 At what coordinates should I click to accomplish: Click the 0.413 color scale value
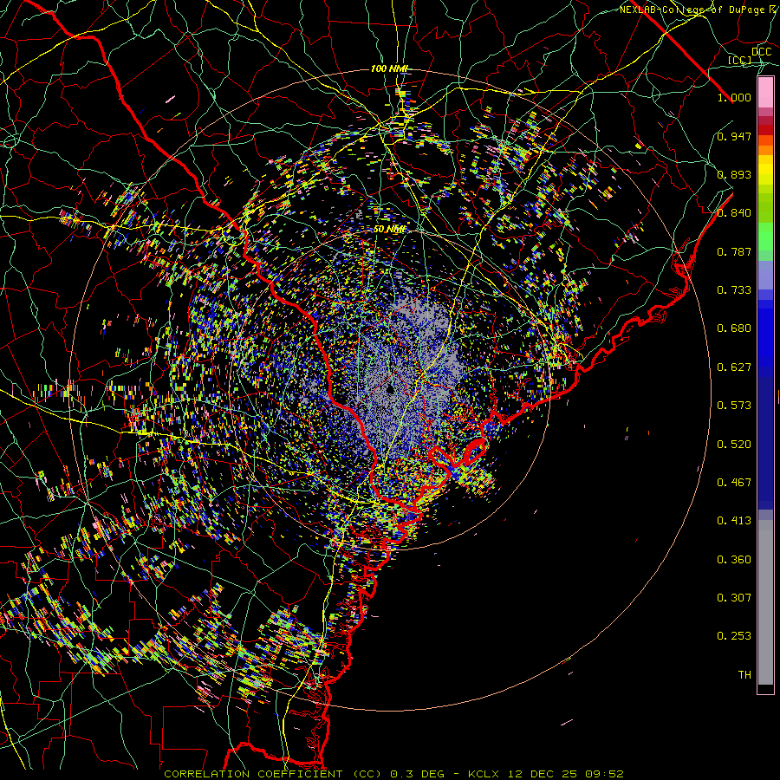(x=734, y=521)
